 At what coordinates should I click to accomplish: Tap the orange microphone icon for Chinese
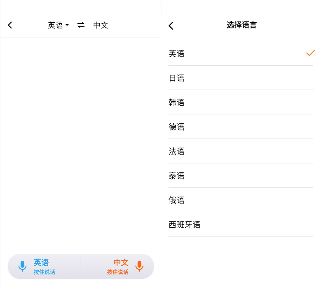click(140, 266)
